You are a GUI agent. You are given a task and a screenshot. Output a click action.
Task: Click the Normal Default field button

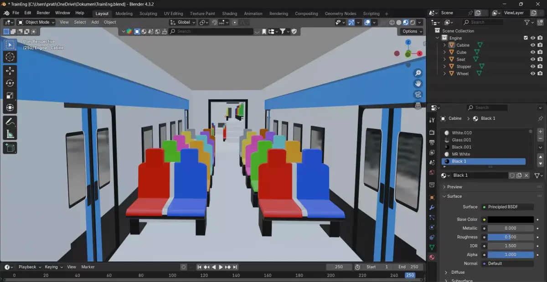tap(508, 263)
